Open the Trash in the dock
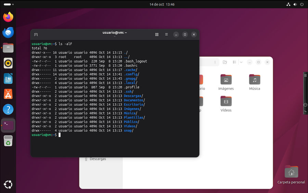Screen dimensions: 308x193 pos(8,141)
